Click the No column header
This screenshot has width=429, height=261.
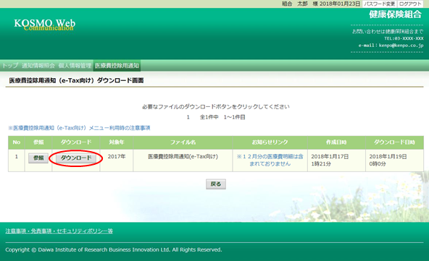point(17,142)
